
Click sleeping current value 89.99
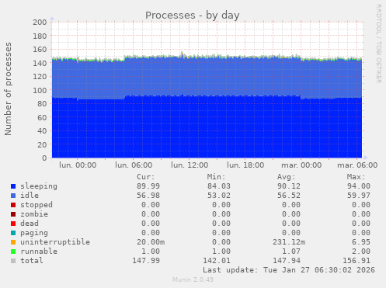point(148,186)
